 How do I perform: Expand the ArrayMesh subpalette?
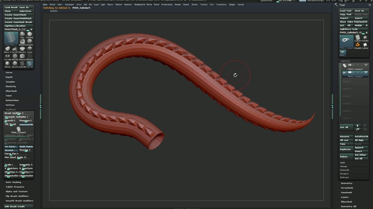(x=347, y=188)
